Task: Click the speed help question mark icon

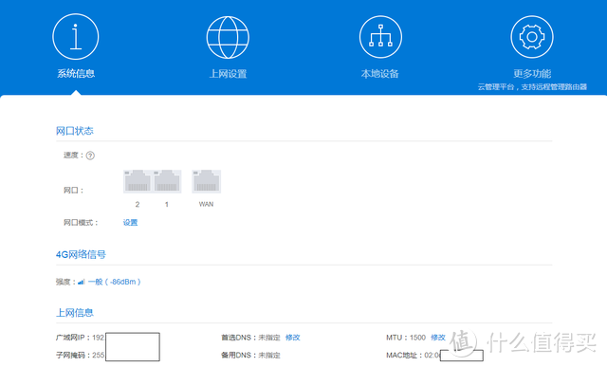Action: click(90, 156)
